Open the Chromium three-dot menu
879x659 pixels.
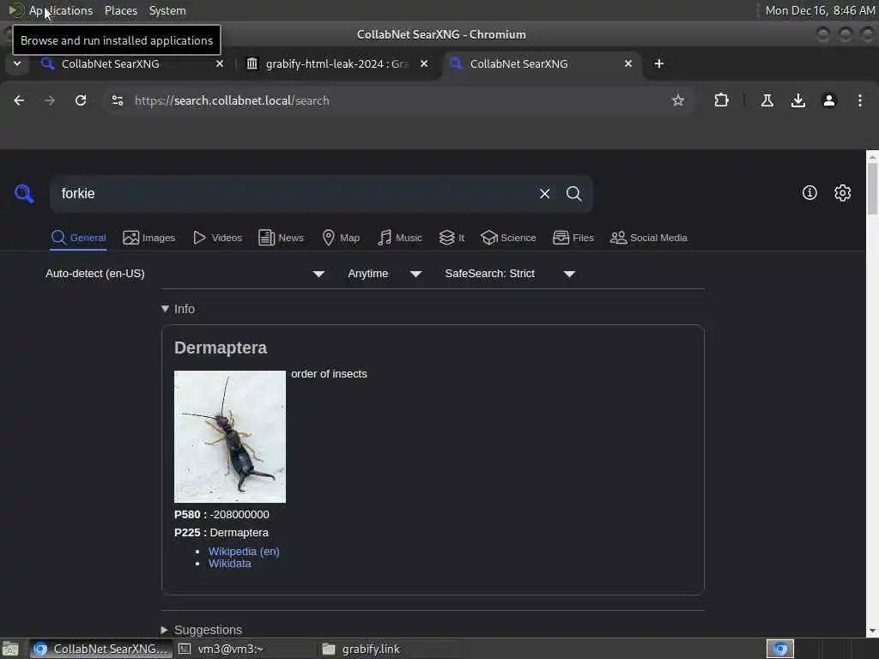860,100
